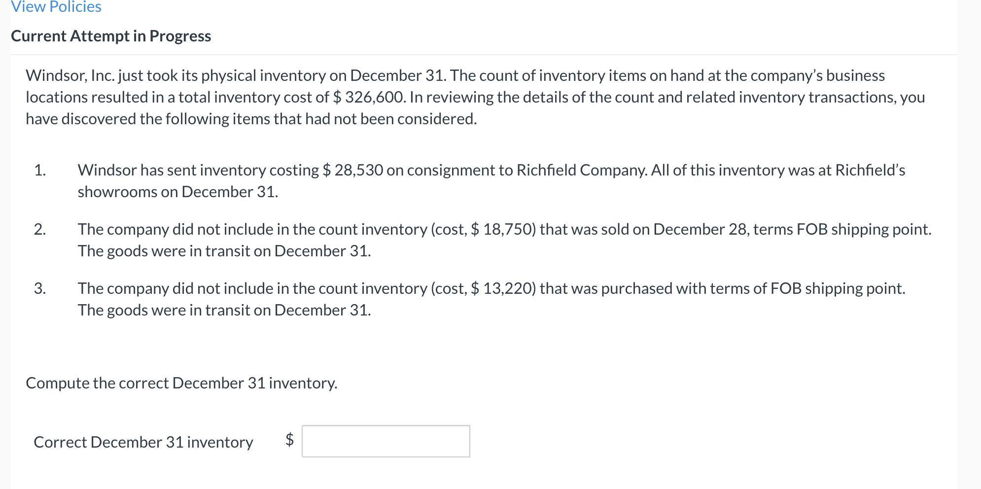Image resolution: width=981 pixels, height=489 pixels.
Task: Open the Current Attempt in Progress section
Action: pyautogui.click(x=110, y=35)
